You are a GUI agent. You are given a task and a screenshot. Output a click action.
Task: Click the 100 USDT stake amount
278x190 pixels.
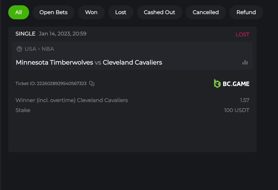point(236,110)
